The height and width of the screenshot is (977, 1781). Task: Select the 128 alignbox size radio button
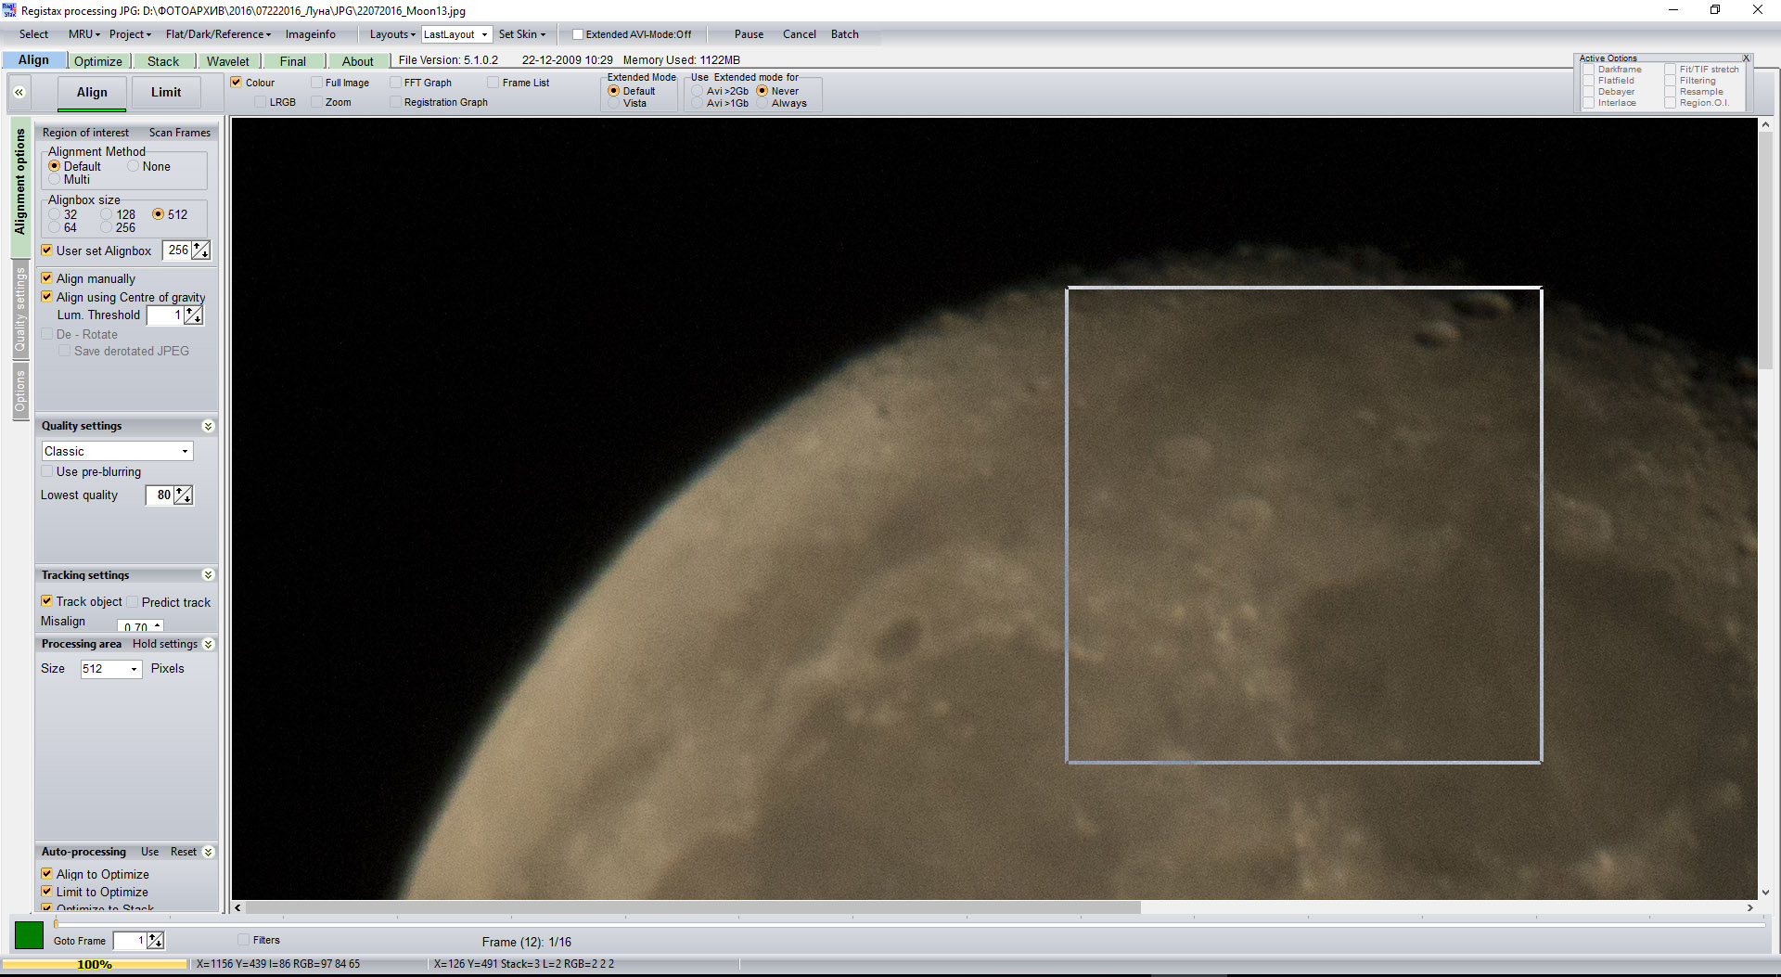pyautogui.click(x=108, y=214)
